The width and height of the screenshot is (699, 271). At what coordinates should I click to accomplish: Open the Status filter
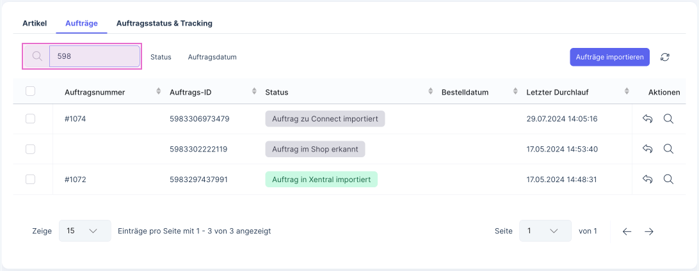(161, 57)
